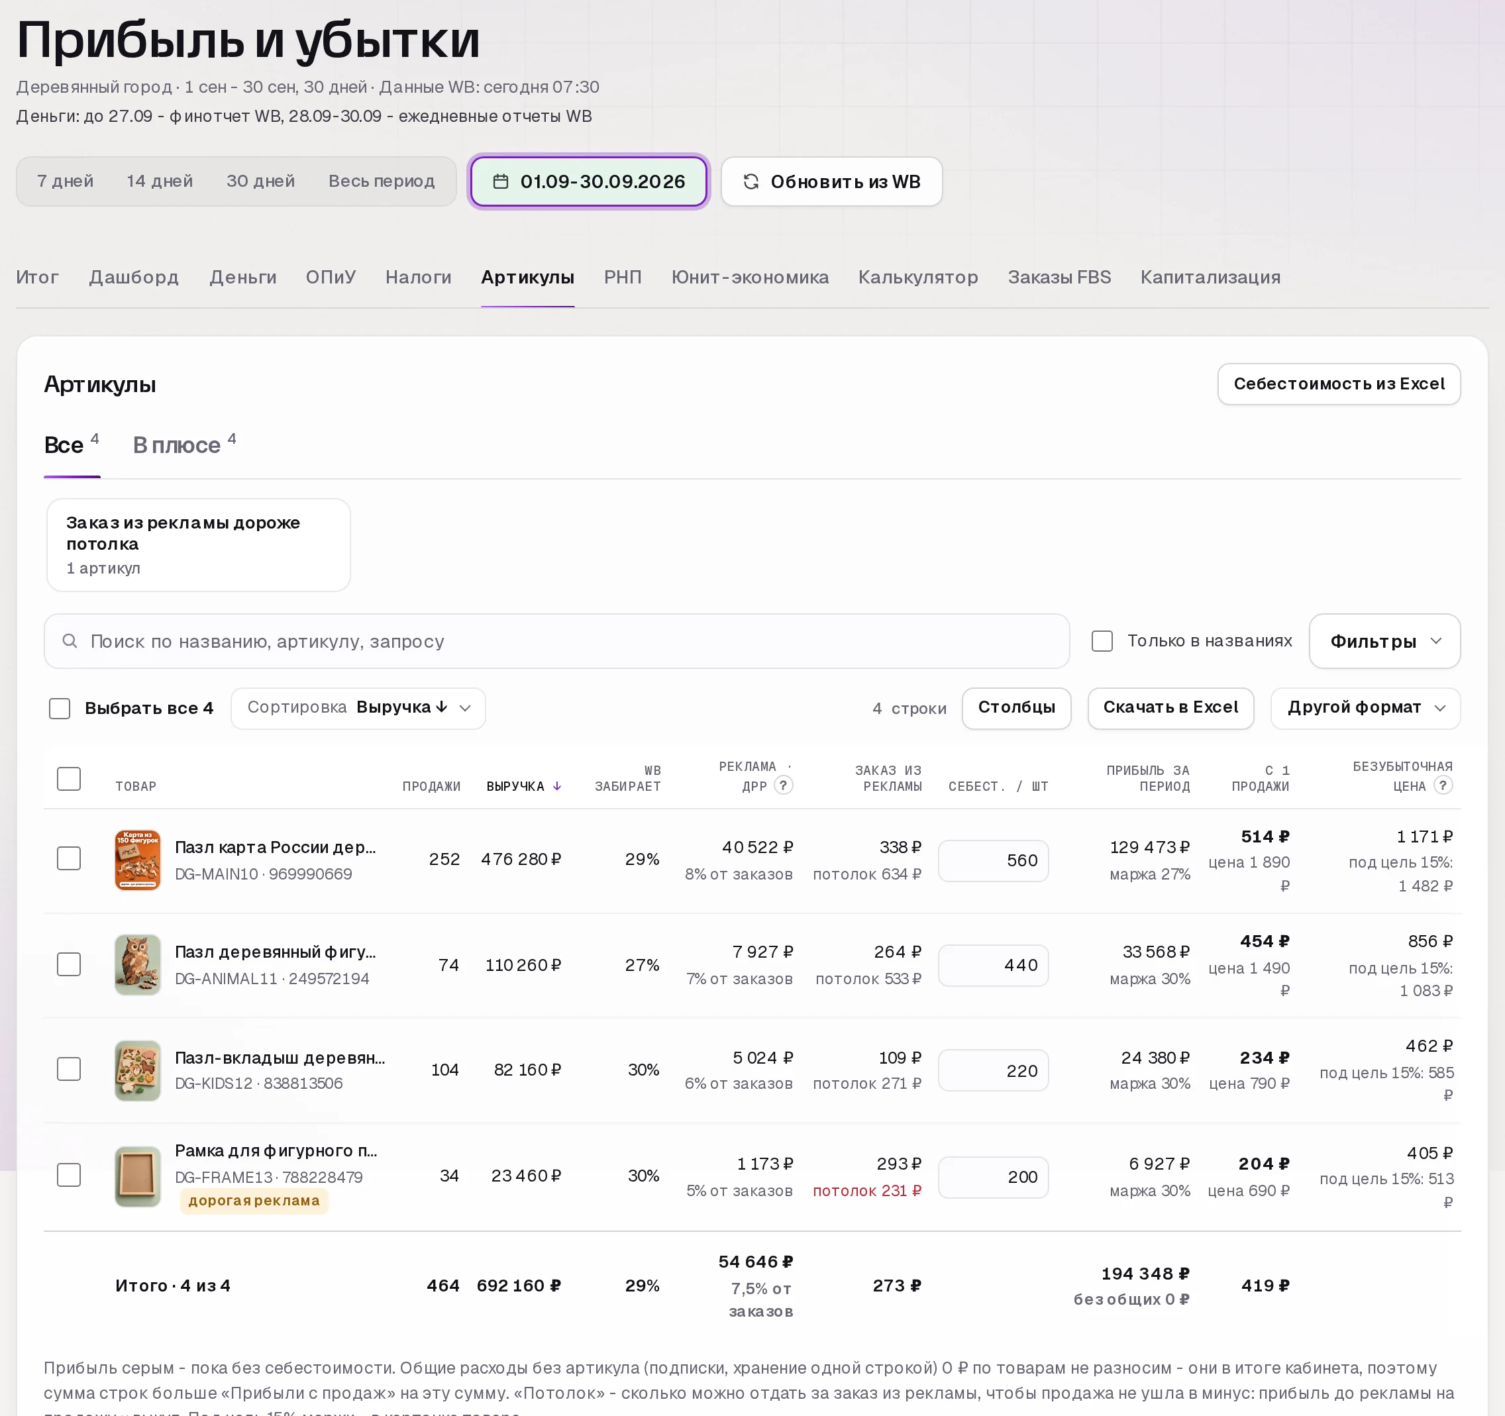This screenshot has height=1416, width=1505.
Task: Check the Выбрать все 4 checkbox
Action: (60, 709)
